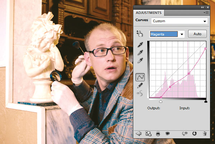Viewport: 215px width, 144px height.
Task: Select the on-image targeted adjustment tool
Action: (140, 34)
